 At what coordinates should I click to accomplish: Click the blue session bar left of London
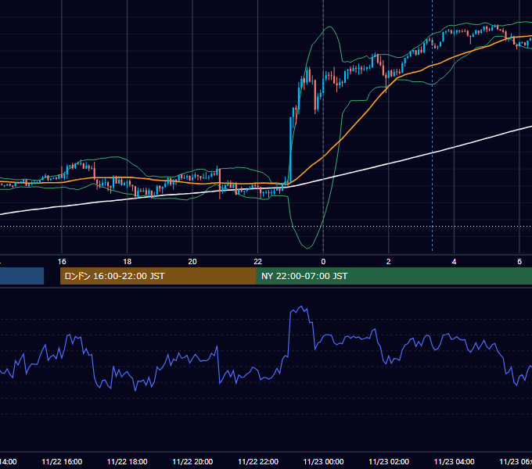(x=22, y=276)
